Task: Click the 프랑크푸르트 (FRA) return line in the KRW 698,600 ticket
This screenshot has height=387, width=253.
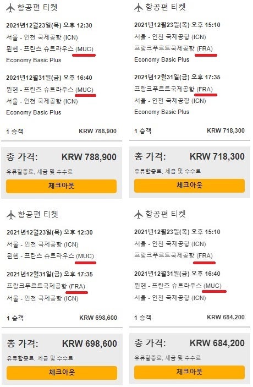Action: pyautogui.click(x=46, y=286)
